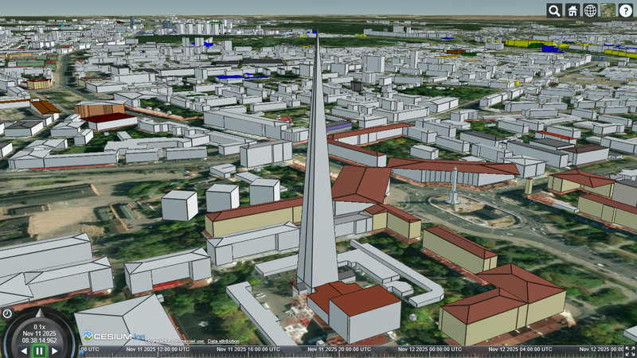Click the Cesium ion logo
The height and width of the screenshot is (358, 637).
pyautogui.click(x=110, y=337)
